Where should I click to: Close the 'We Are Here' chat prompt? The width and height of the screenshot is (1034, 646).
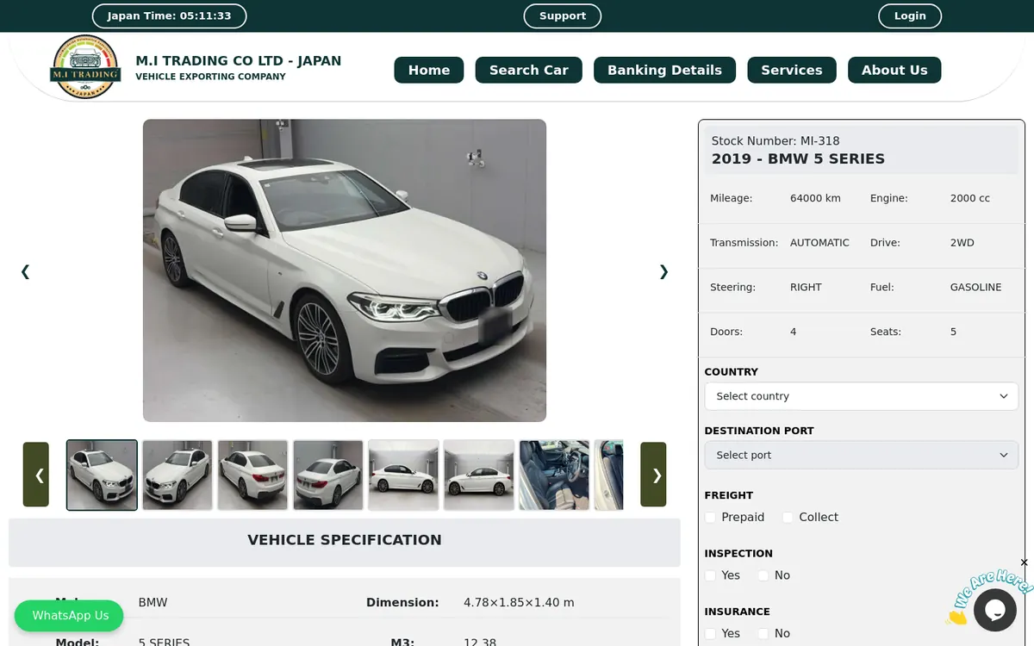[1024, 562]
